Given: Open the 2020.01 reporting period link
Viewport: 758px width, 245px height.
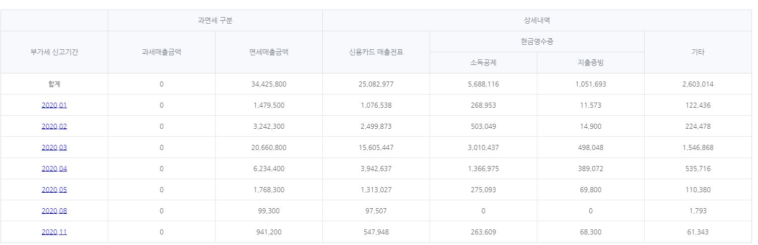Looking at the screenshot, I should tap(54, 105).
